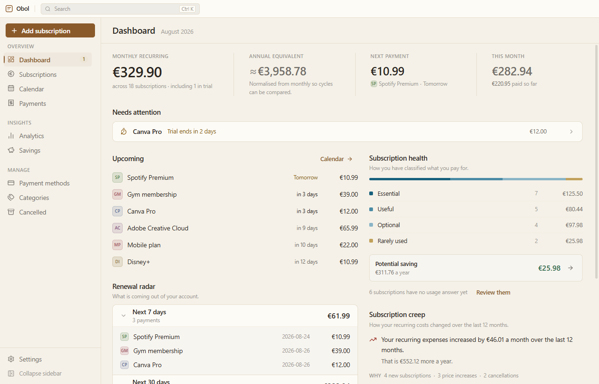
Task: Click the CP badge in Upcoming list
Action: (117, 211)
